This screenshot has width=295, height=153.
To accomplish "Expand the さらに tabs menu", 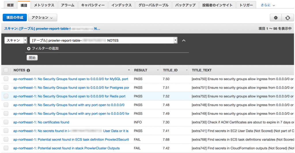I will pyautogui.click(x=268, y=5).
